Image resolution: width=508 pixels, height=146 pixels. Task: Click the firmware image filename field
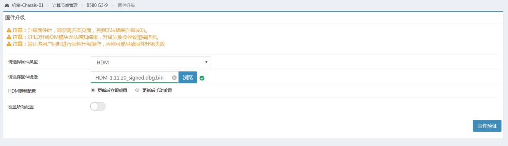click(135, 77)
